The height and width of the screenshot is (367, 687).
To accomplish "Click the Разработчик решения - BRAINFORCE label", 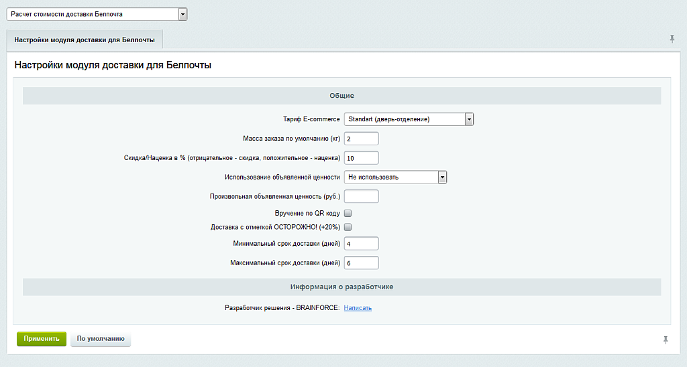I will click(x=282, y=308).
